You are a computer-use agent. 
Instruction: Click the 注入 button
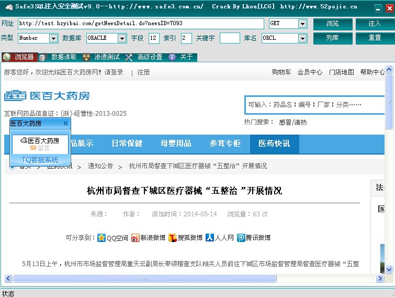click(375, 24)
